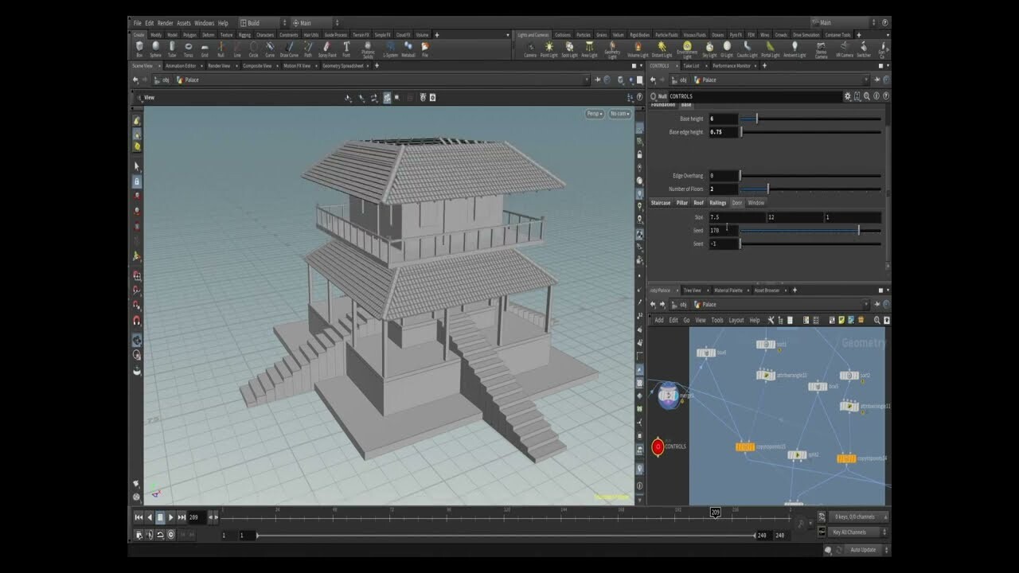The height and width of the screenshot is (573, 1019).
Task: Switch to the Tree View tab
Action: click(x=691, y=290)
